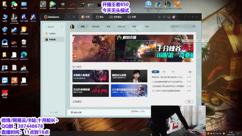
Task: Select the 公告 news filter
Action: pyautogui.click(x=173, y=72)
